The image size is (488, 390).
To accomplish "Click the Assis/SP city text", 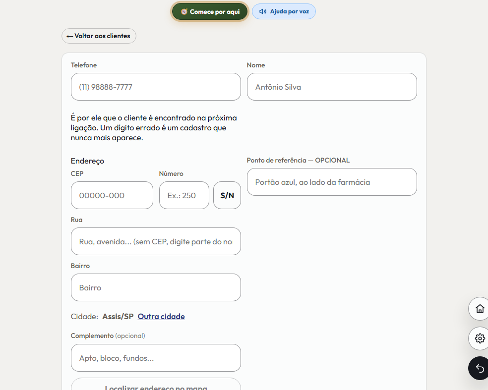I will pyautogui.click(x=118, y=317).
